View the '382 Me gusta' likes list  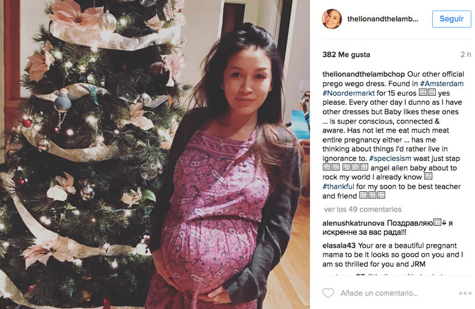tap(346, 55)
